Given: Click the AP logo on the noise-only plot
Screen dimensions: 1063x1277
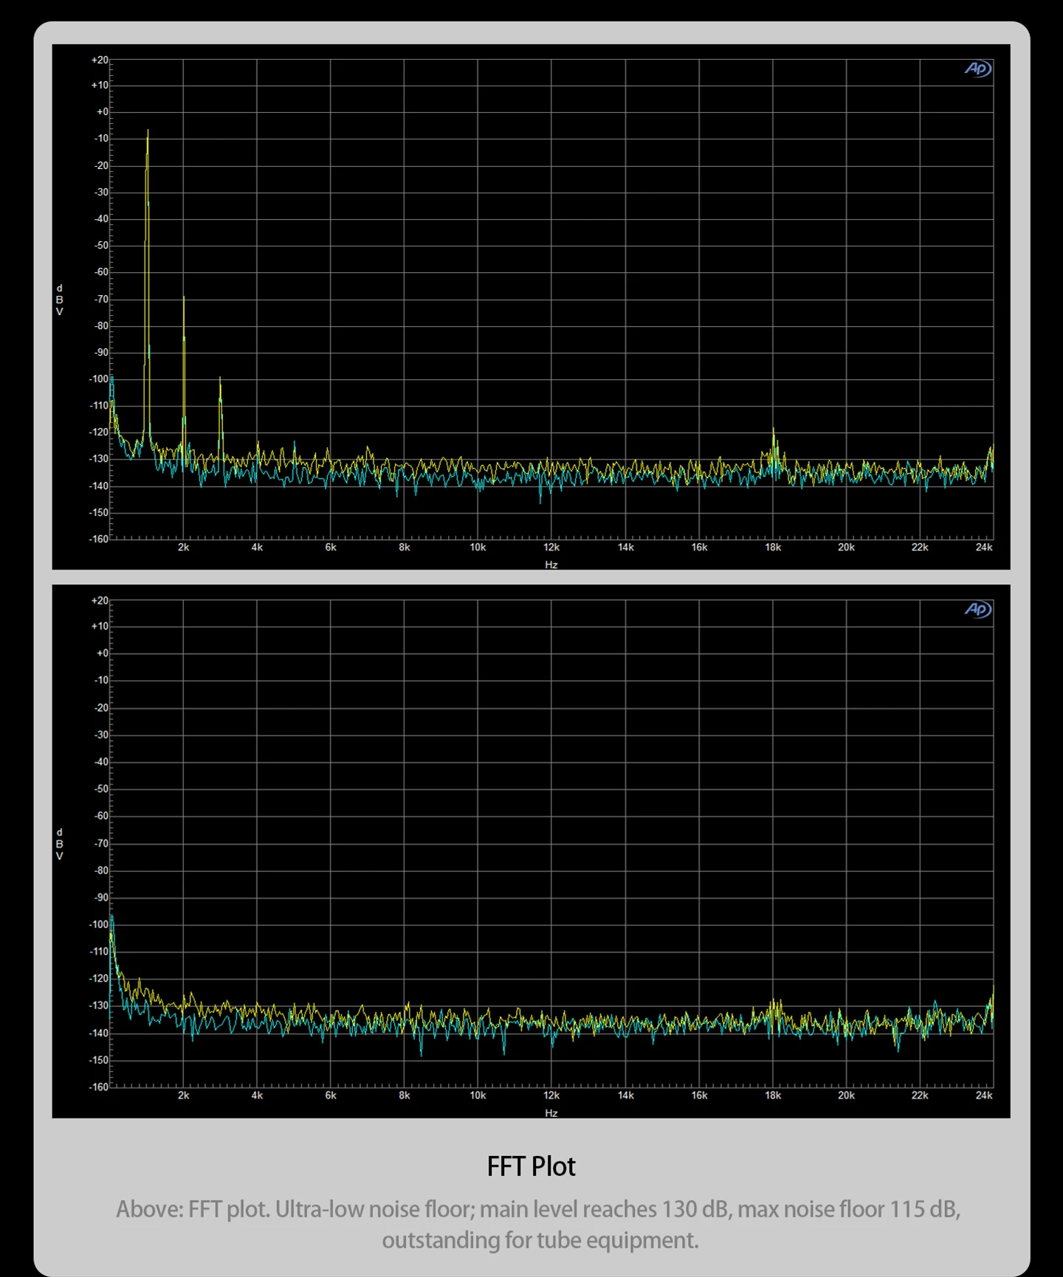Looking at the screenshot, I should pos(978,609).
